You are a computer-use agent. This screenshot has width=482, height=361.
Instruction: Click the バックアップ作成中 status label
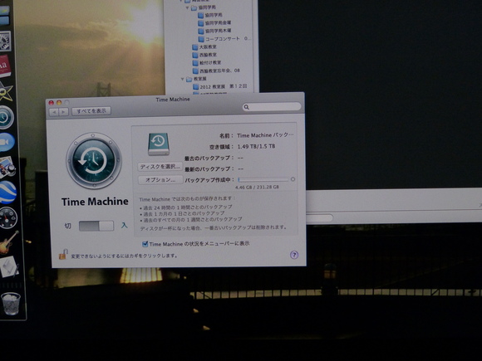point(209,180)
